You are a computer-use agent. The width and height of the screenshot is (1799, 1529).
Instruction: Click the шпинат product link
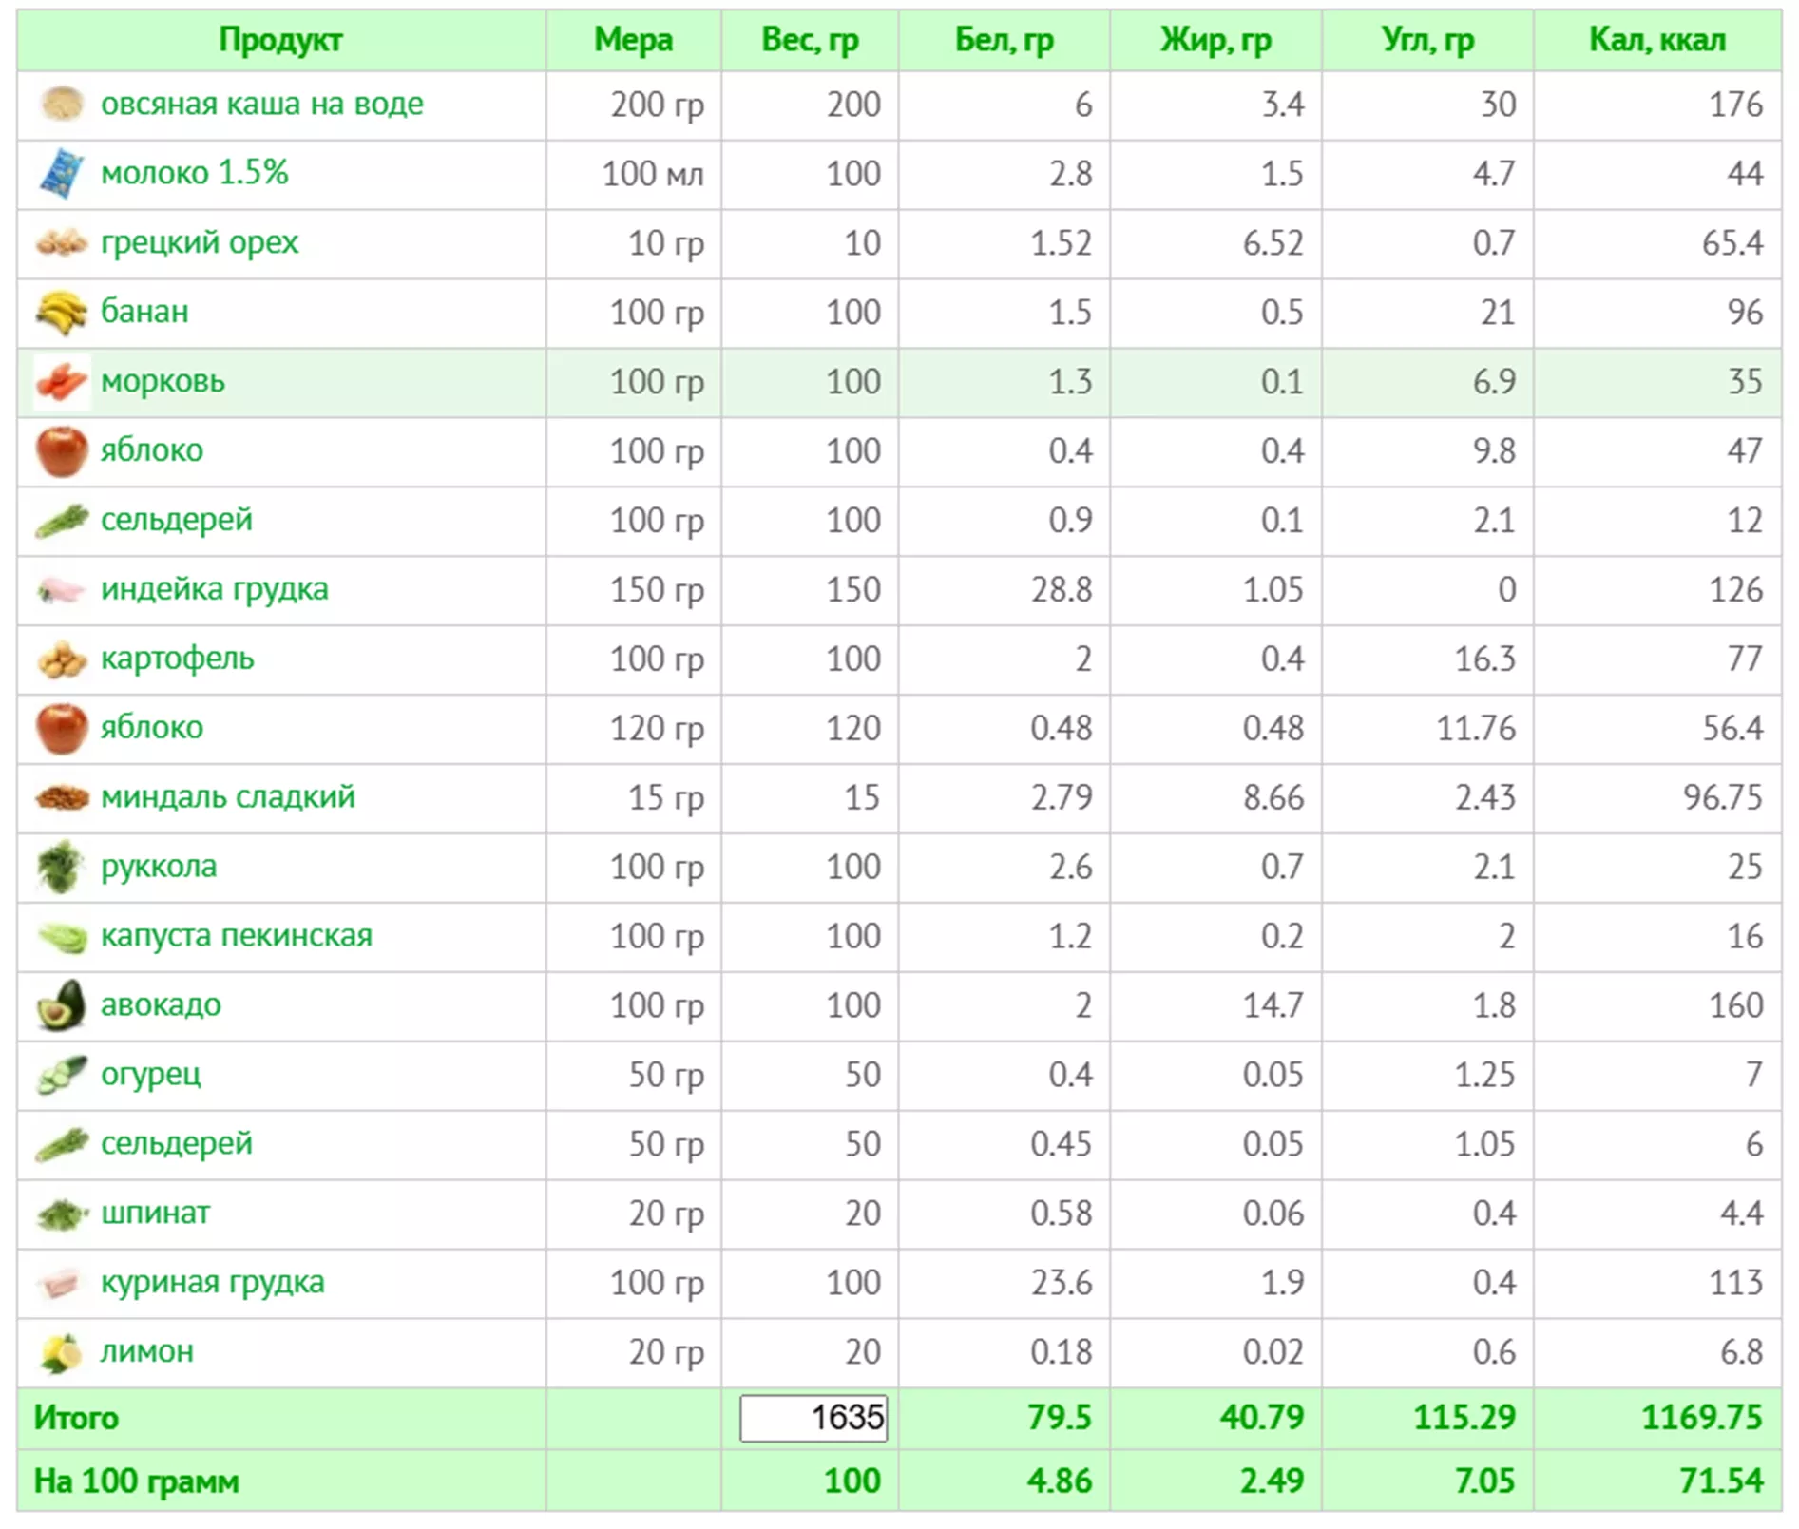[x=155, y=1213]
